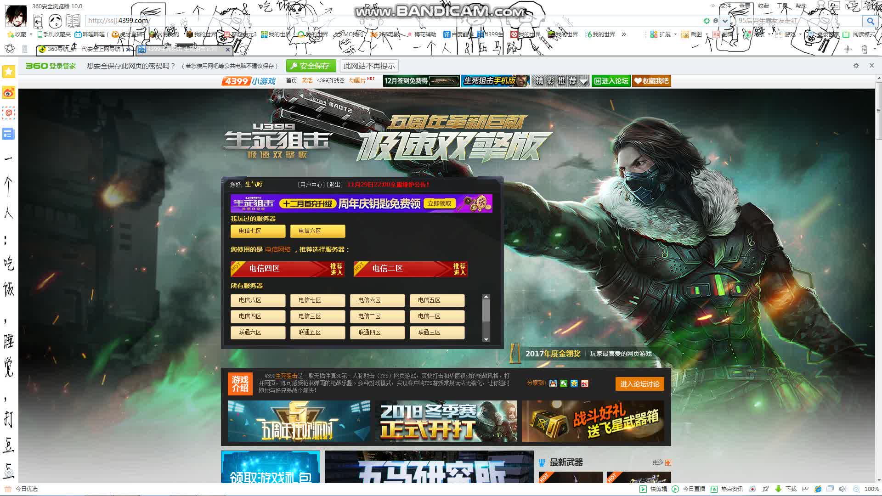Close the password save prompt bar
882x496 pixels.
click(871, 66)
